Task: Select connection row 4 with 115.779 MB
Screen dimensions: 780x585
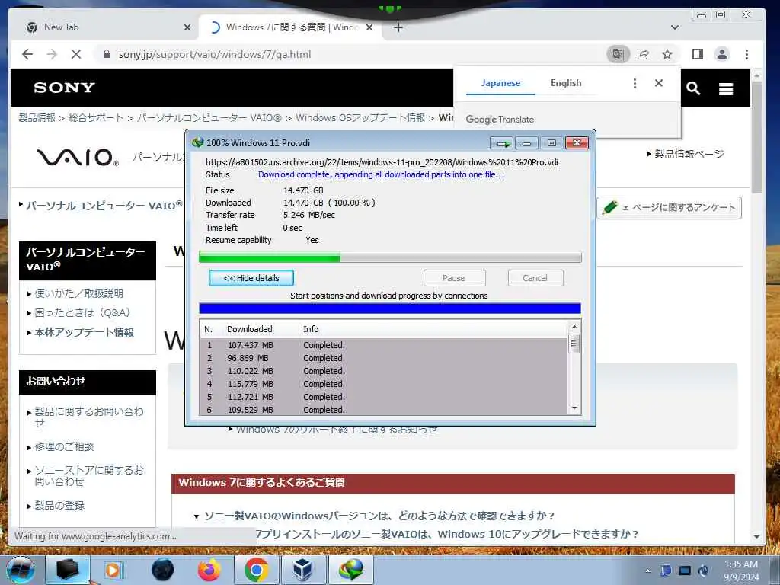Action: click(384, 384)
